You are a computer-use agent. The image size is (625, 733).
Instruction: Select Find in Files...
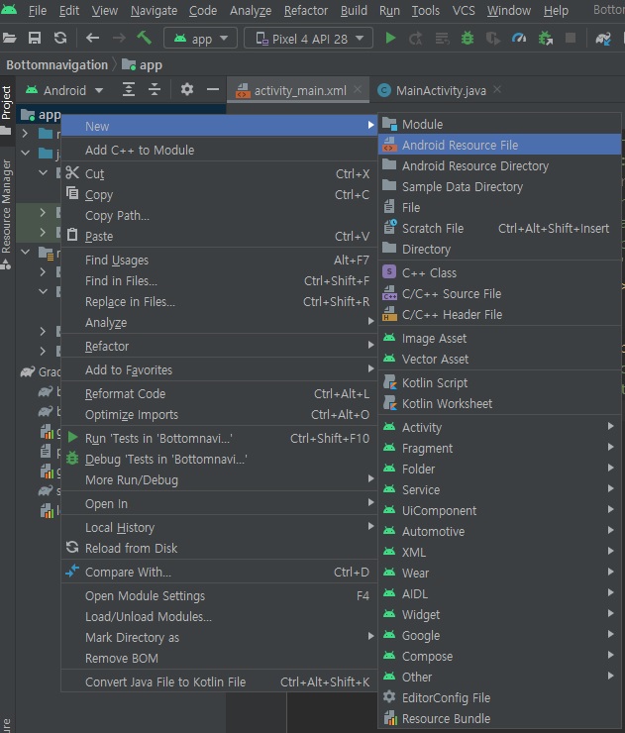pos(219,281)
